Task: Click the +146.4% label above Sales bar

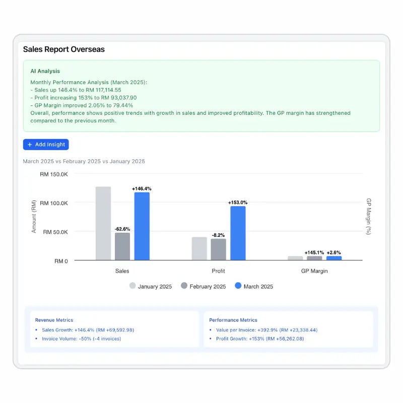Action: click(x=142, y=188)
